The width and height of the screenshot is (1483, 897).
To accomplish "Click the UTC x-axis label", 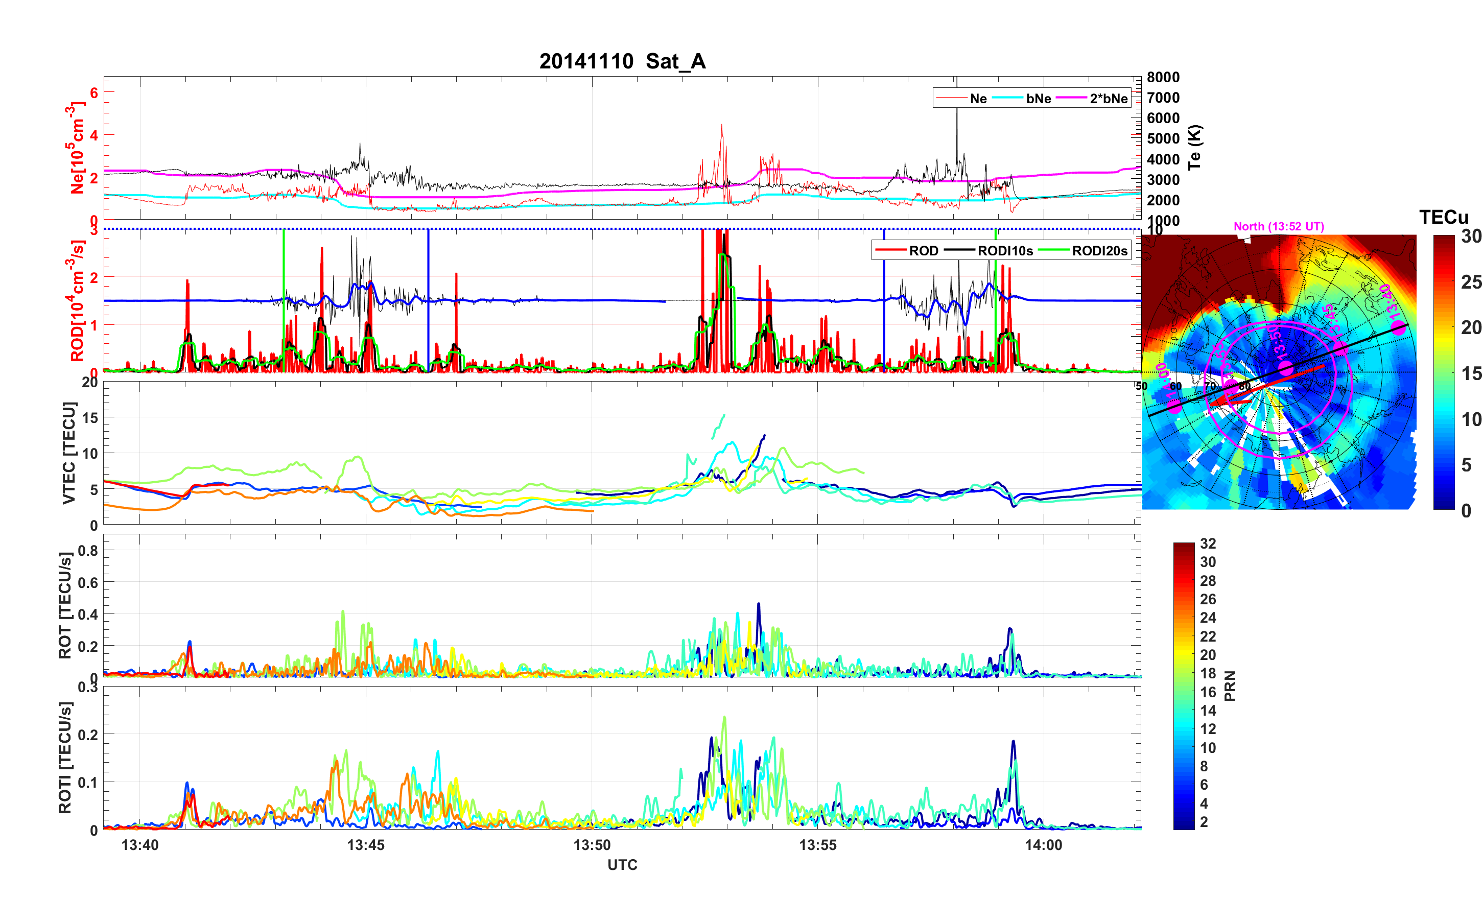I will (622, 865).
